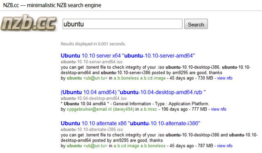Click poster cppgebruiker@email.nl (davey494)

[x=100, y=109]
